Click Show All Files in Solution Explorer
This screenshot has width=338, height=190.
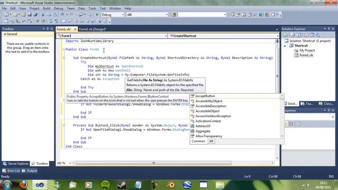coord(293,35)
